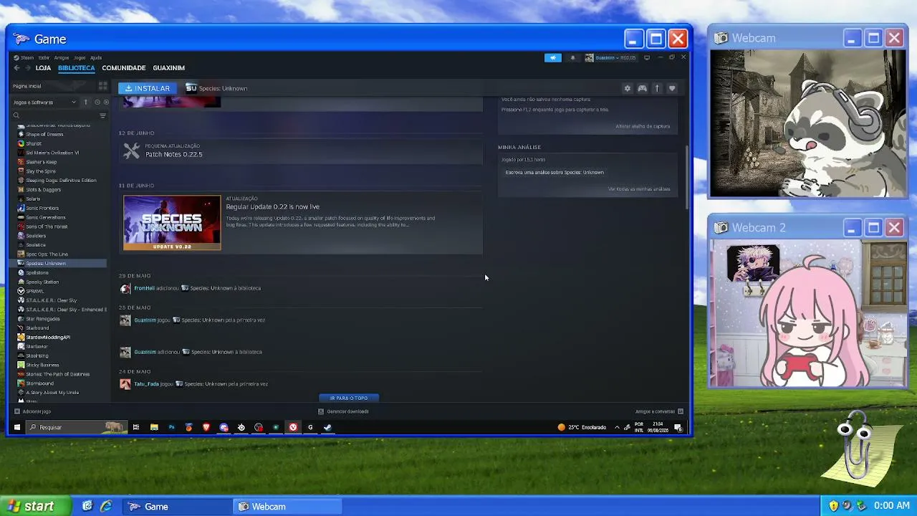This screenshot has width=917, height=516.
Task: Select Starbound in the game list
Action: tap(37, 328)
